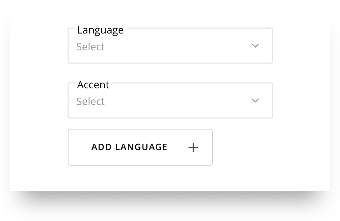Image resolution: width=340 pixels, height=221 pixels.
Task: Focus the Accent selection field
Action: point(170,101)
